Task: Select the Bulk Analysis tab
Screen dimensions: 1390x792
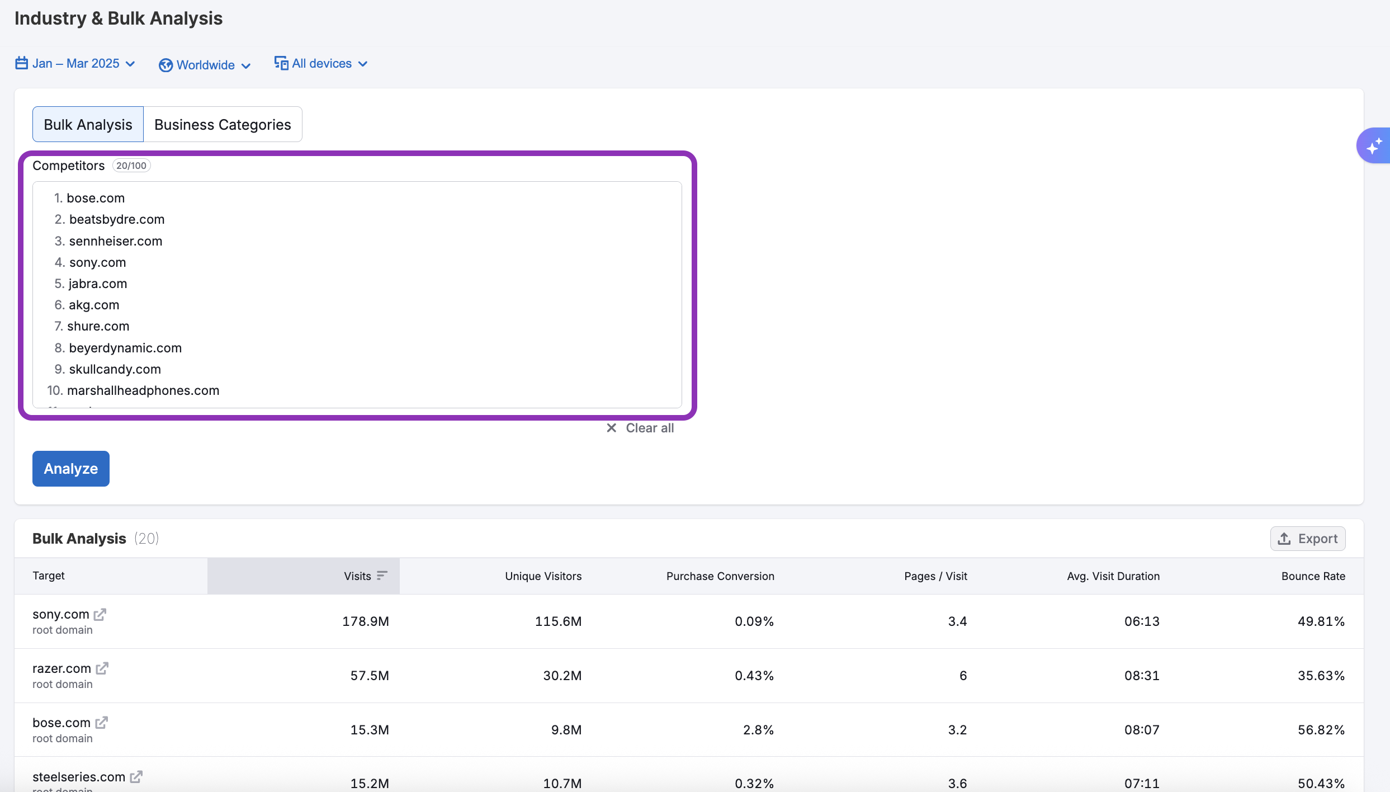Action: (87, 124)
